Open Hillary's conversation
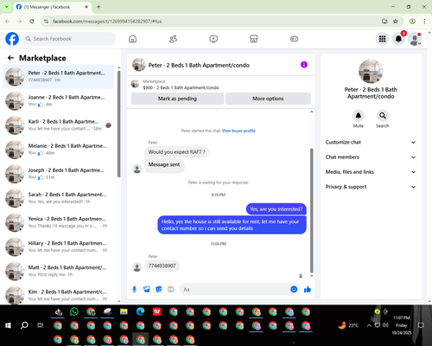Screen dimensions: 432x346 tap(58, 247)
